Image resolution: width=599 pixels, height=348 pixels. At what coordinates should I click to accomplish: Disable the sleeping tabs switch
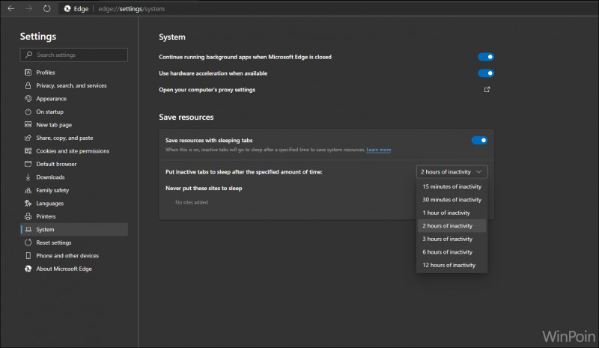479,140
